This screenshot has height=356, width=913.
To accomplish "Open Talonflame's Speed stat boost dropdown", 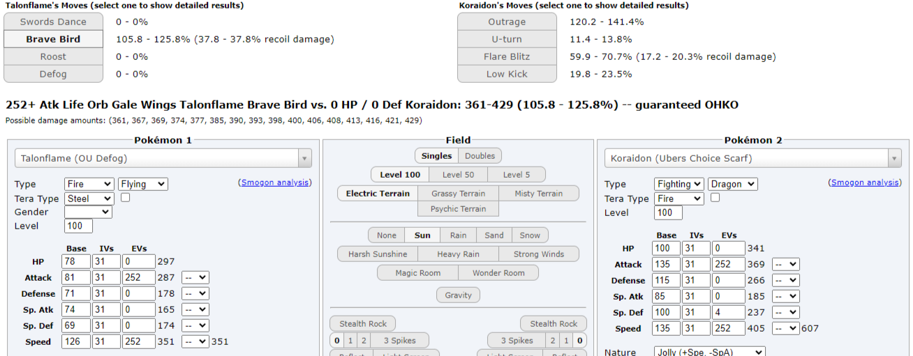I will [195, 341].
